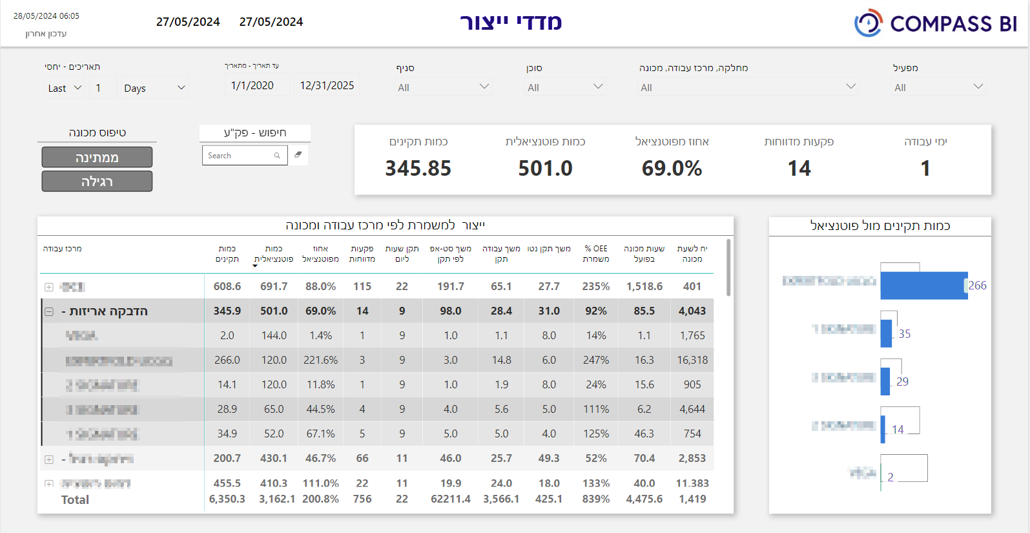Click the last update timestamp 28/05/2024 06:05
This screenshot has width=1030, height=533.
(46, 16)
